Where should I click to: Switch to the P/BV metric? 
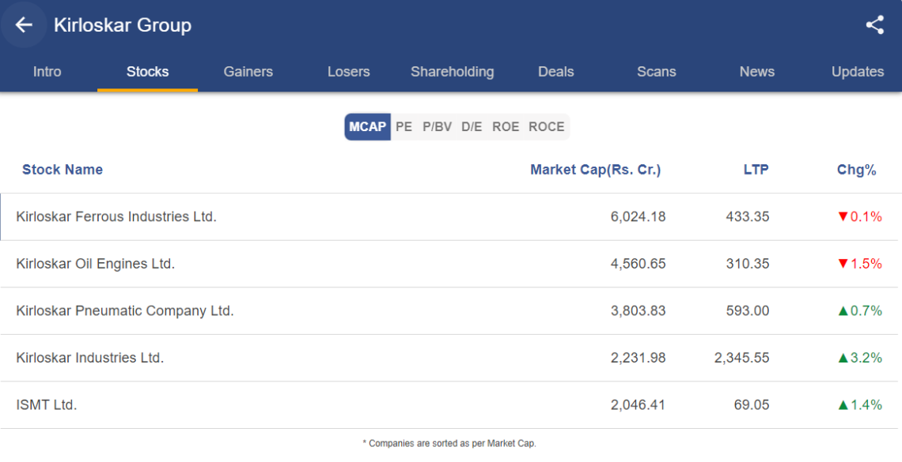click(x=437, y=127)
